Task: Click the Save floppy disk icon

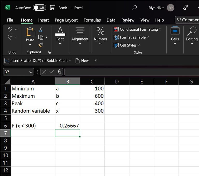Action: (x=53, y=8)
